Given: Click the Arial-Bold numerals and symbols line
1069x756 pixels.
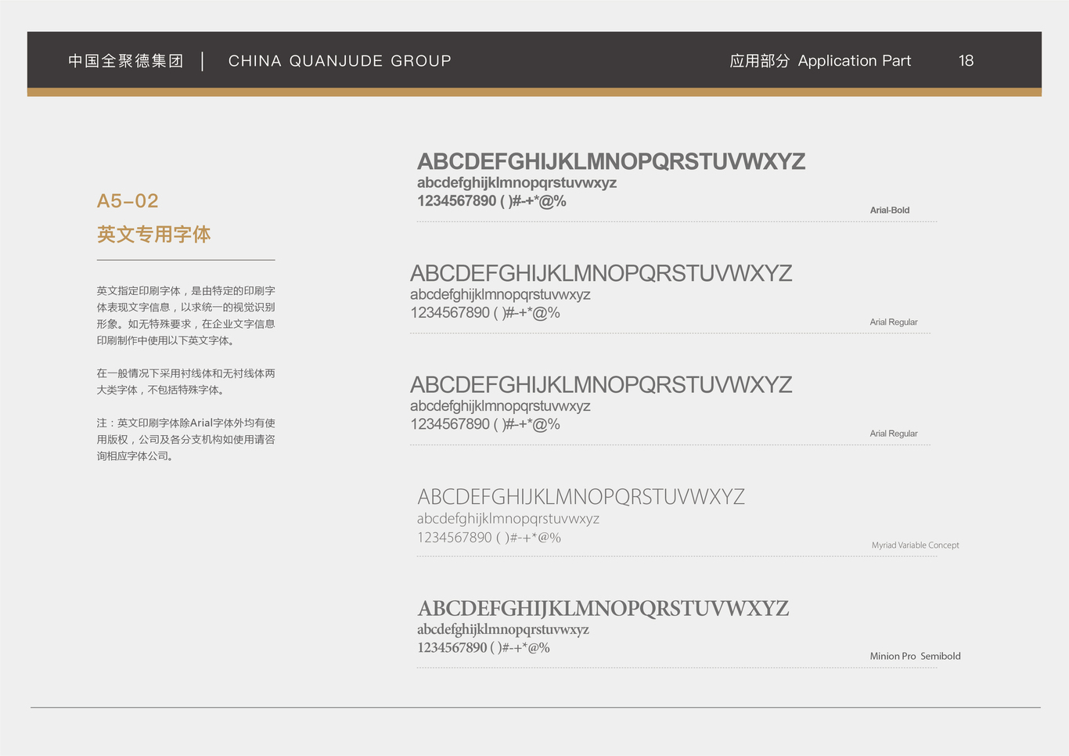Looking at the screenshot, I should (x=491, y=201).
